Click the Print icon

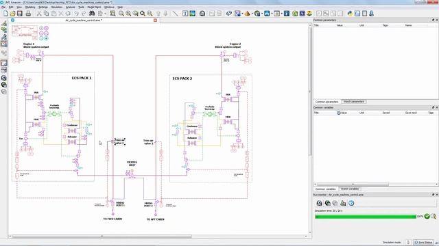pos(28,14)
